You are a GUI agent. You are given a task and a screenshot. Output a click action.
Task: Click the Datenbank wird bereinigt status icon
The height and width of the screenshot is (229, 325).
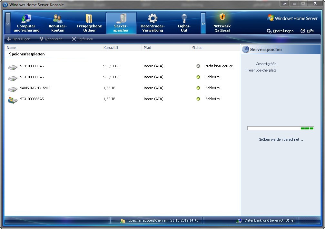coord(239,221)
